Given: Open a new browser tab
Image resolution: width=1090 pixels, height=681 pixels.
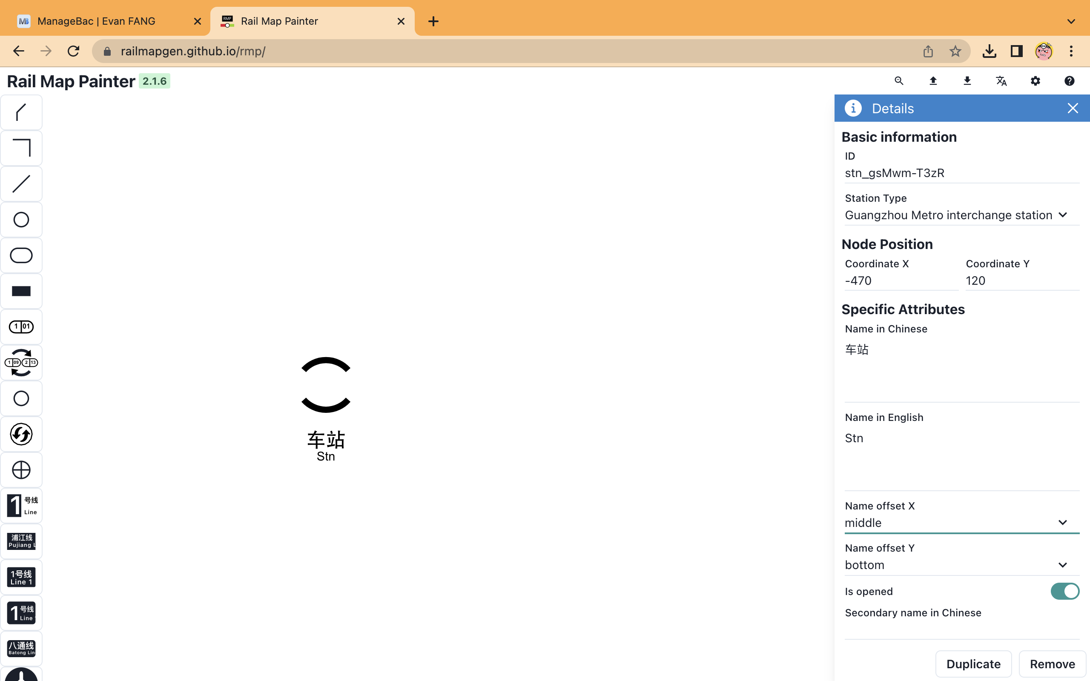Looking at the screenshot, I should coord(433,21).
